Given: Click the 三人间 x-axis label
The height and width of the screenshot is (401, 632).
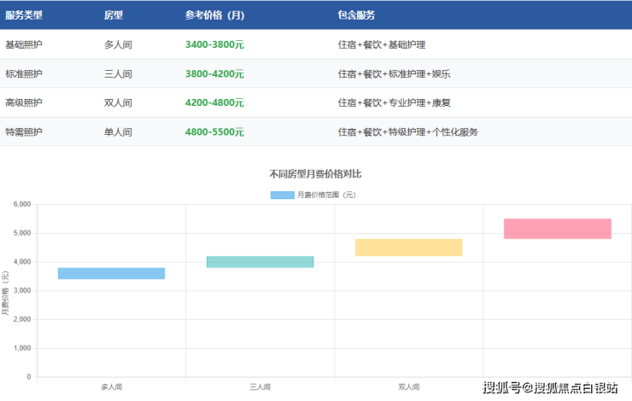Looking at the screenshot, I should (260, 386).
